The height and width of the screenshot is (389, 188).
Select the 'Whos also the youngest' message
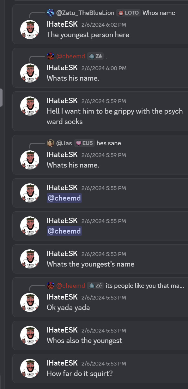100,336
